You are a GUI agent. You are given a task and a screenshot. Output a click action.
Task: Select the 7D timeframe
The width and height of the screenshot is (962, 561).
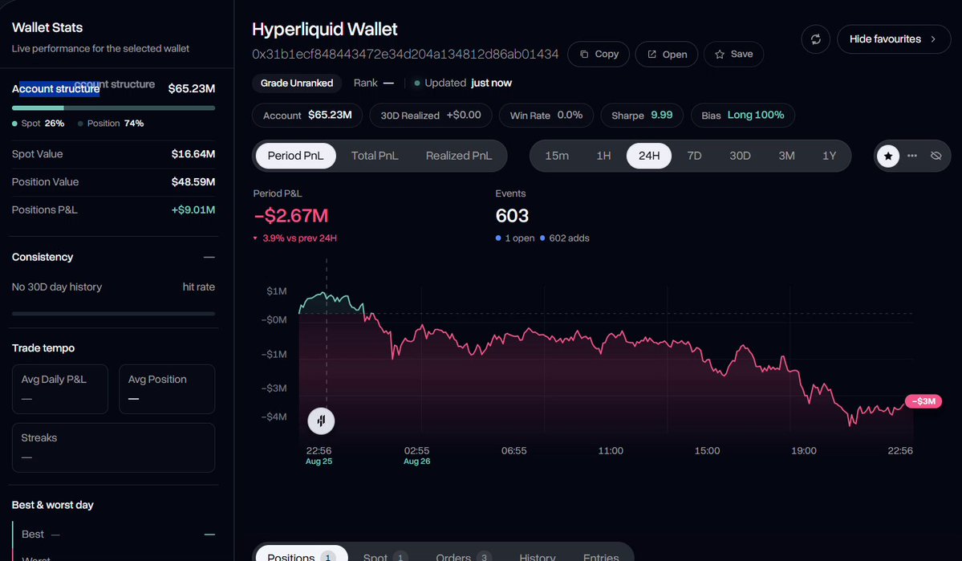[694, 156]
